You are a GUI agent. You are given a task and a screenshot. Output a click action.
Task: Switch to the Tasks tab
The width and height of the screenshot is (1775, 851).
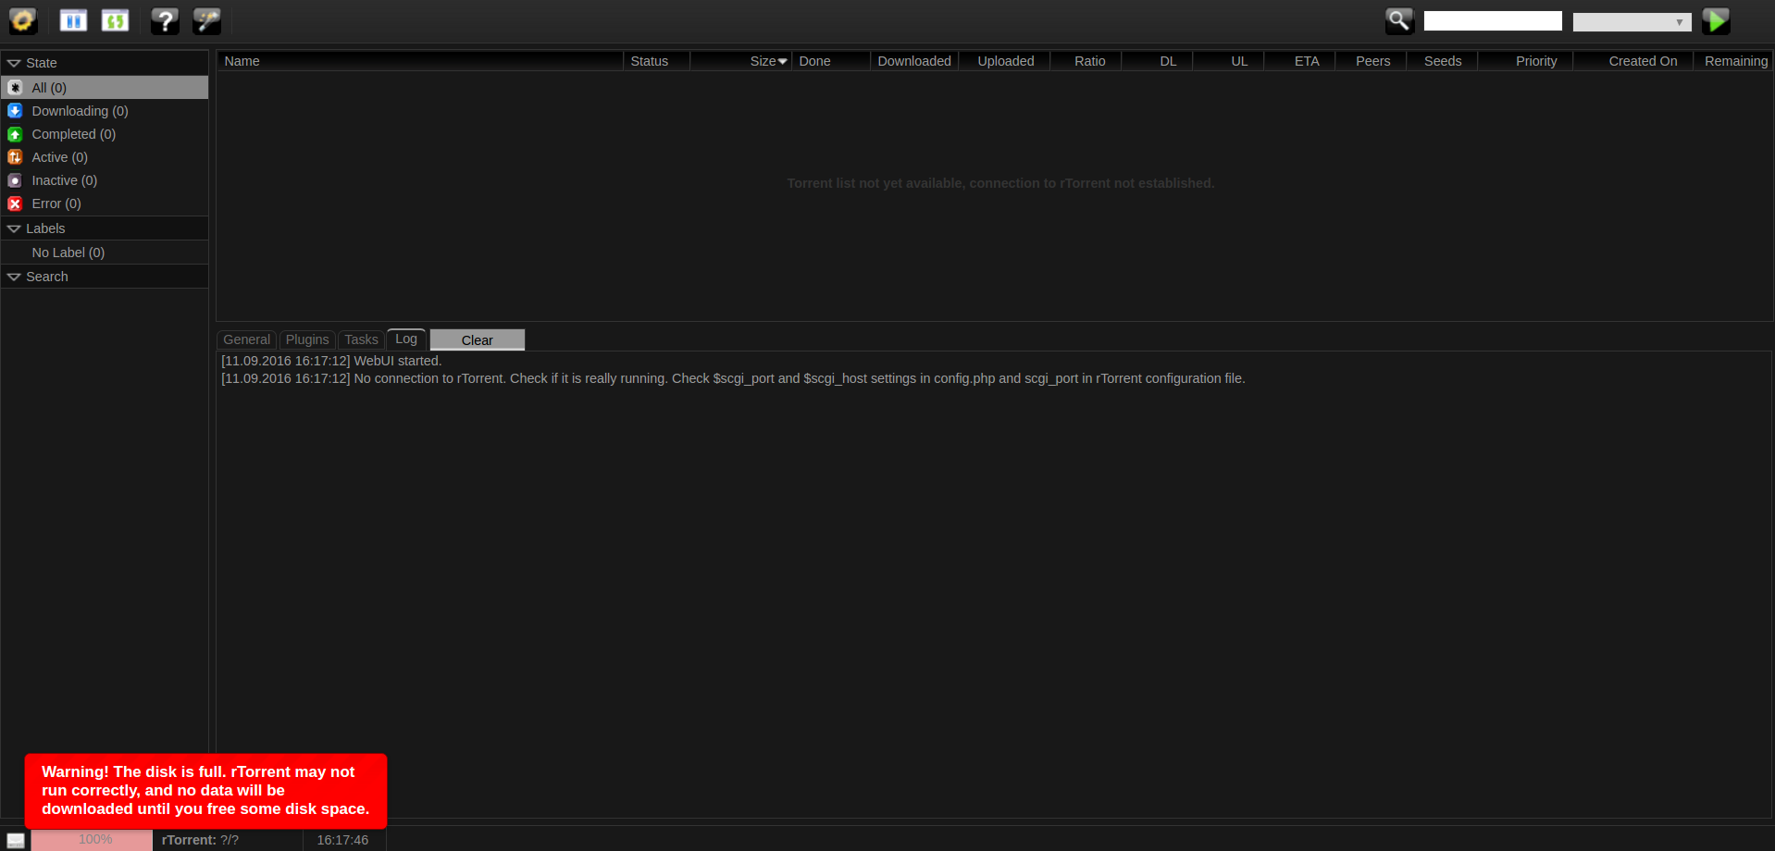coord(361,339)
